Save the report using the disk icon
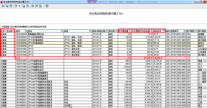 point(7,6)
